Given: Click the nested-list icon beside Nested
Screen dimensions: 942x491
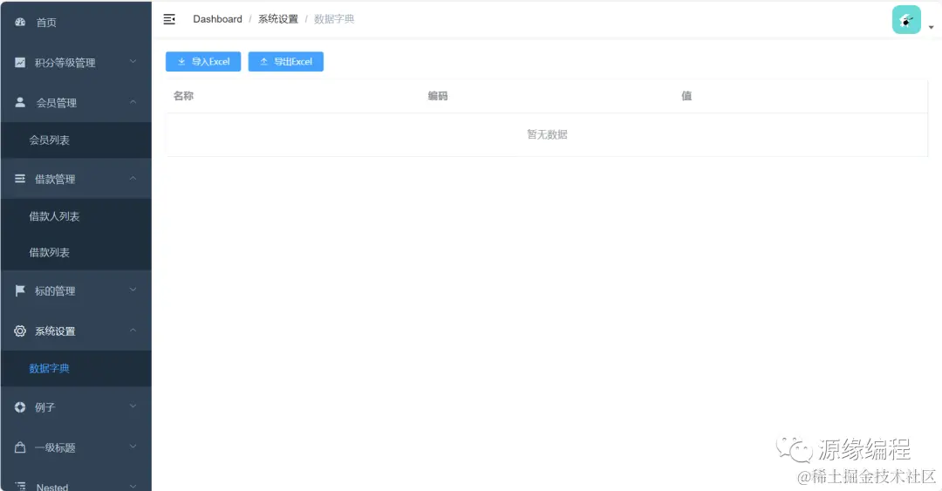Looking at the screenshot, I should [20, 486].
